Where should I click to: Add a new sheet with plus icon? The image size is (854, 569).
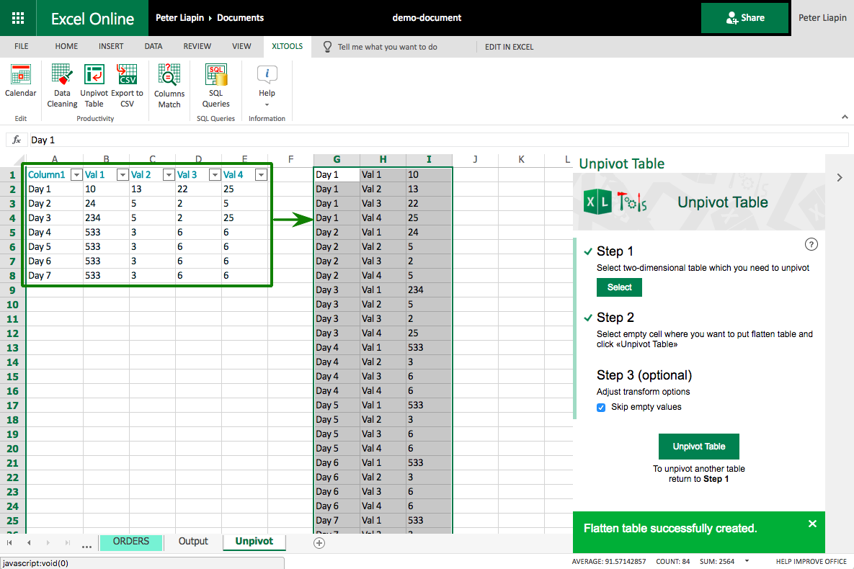click(319, 543)
